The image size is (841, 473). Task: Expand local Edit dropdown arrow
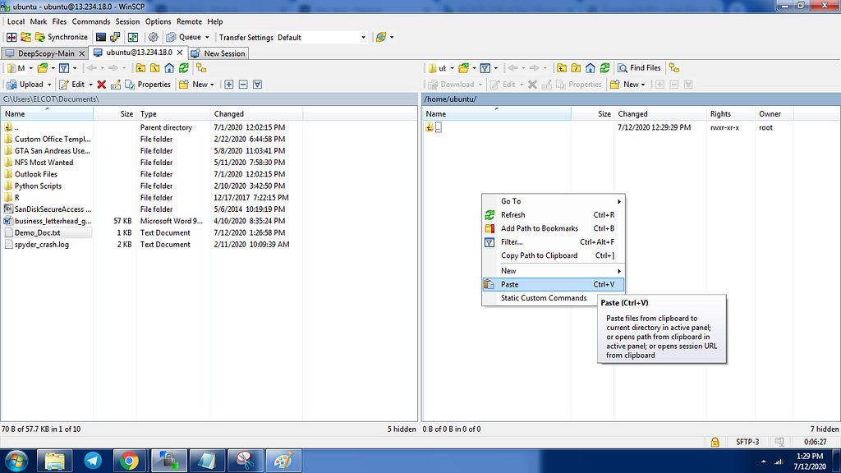(x=90, y=85)
